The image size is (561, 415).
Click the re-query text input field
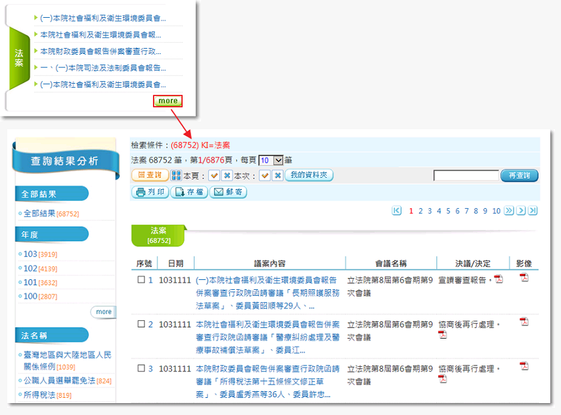pos(465,176)
